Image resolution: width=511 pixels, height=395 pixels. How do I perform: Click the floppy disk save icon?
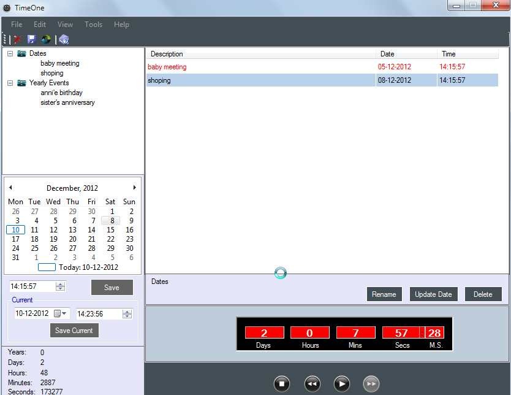click(32, 39)
